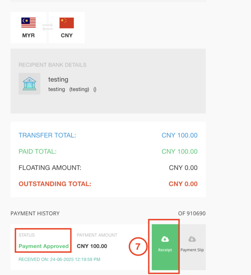Viewport: 251px width, 275px height.
Task: Download the Receipt via cloud icon
Action: [165, 239]
